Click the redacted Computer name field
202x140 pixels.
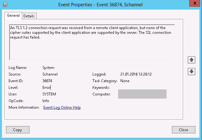(x=142, y=94)
